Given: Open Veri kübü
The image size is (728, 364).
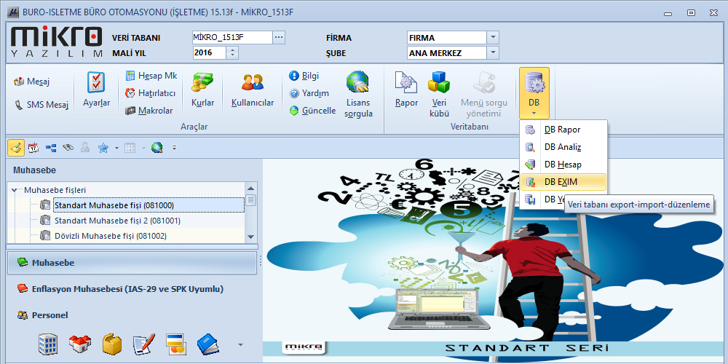Looking at the screenshot, I should click(x=439, y=94).
